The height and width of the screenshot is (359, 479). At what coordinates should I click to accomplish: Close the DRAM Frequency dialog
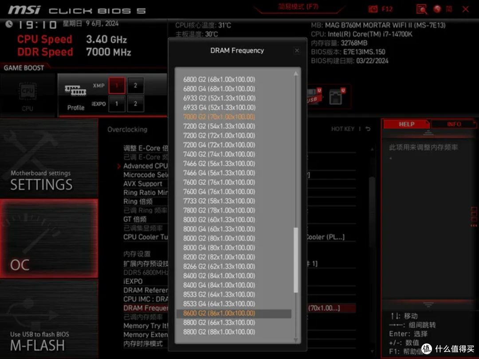click(297, 51)
